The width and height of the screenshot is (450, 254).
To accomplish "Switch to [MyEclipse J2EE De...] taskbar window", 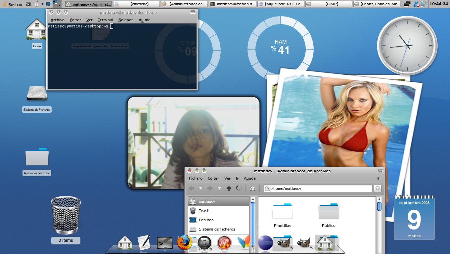I will tap(281, 4).
